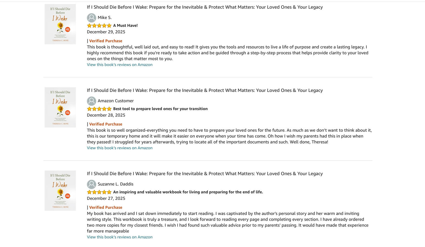The height and width of the screenshot is (247, 425).
Task: Open the book title link above Amazon Customer
Action: tap(205, 90)
